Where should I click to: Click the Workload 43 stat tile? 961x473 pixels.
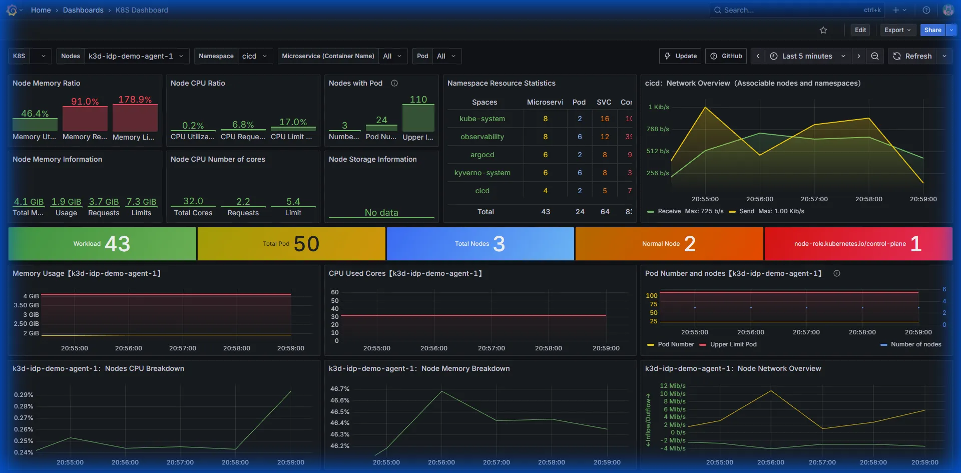[x=102, y=244]
